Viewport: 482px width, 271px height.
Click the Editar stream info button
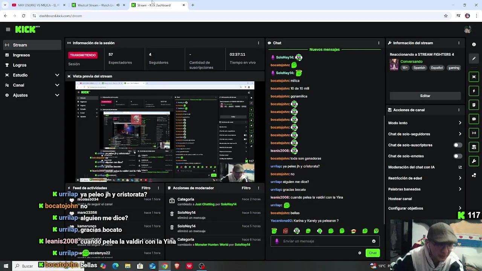(425, 96)
